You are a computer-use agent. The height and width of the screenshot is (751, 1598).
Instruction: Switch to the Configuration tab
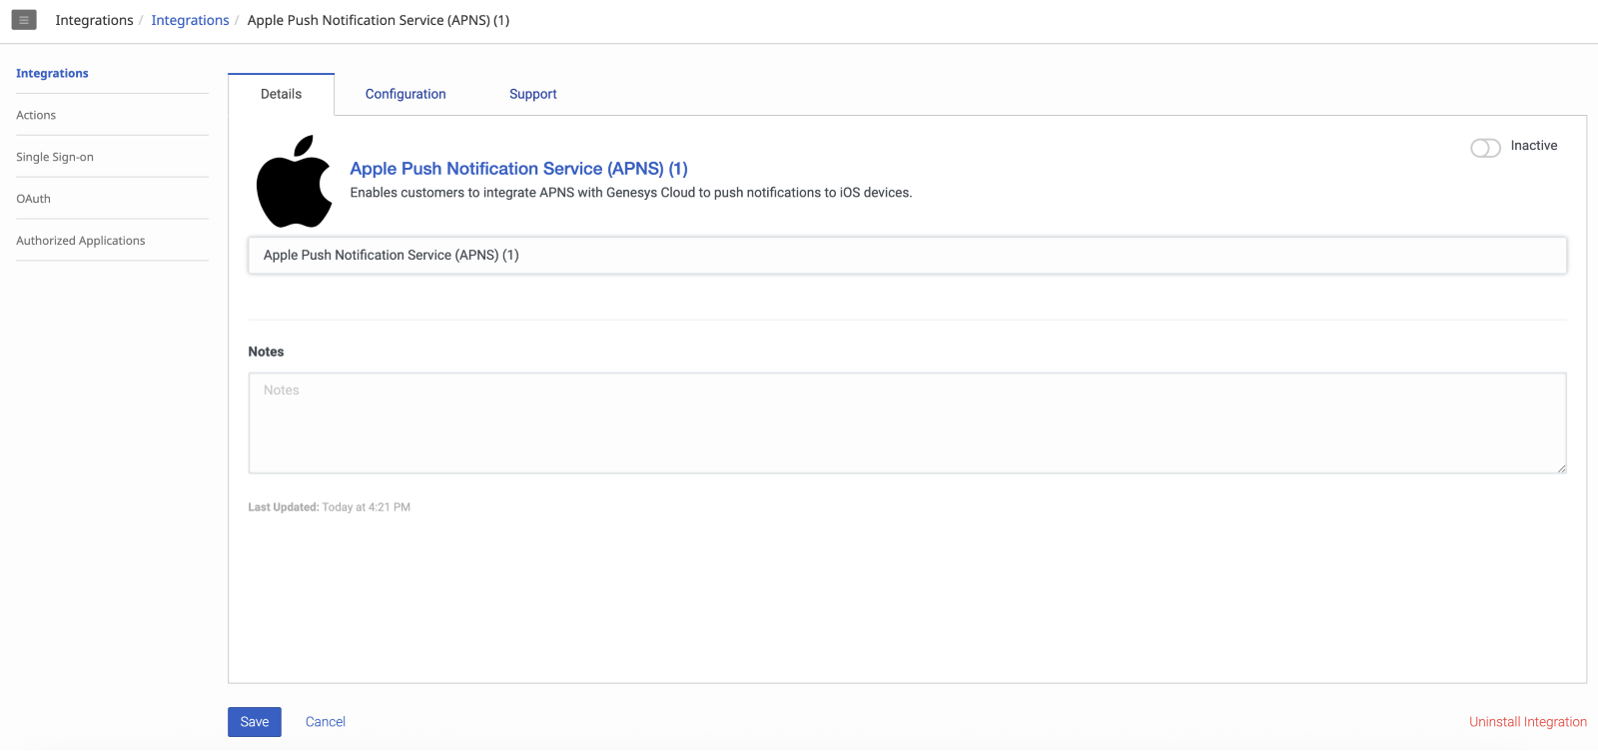click(405, 94)
